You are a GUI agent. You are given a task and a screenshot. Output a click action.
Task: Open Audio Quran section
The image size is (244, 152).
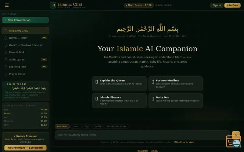pos(25,60)
